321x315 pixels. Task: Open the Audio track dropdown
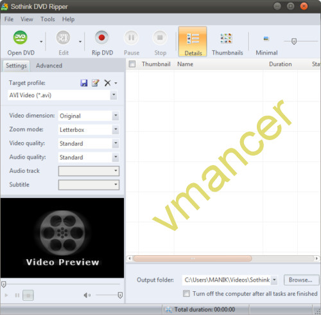point(89,171)
